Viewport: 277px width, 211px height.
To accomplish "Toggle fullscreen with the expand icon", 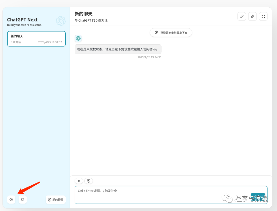I will click(x=263, y=16).
